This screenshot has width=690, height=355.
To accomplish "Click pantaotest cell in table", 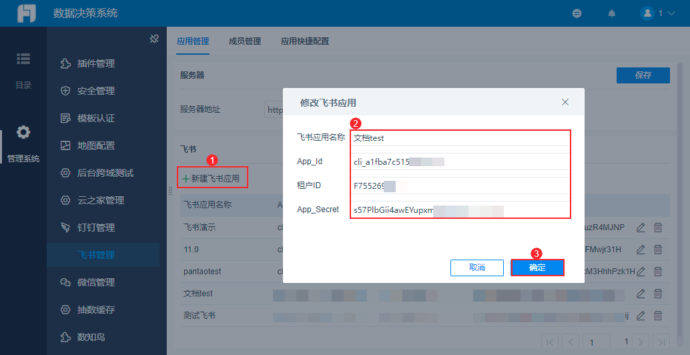I will pos(202,272).
